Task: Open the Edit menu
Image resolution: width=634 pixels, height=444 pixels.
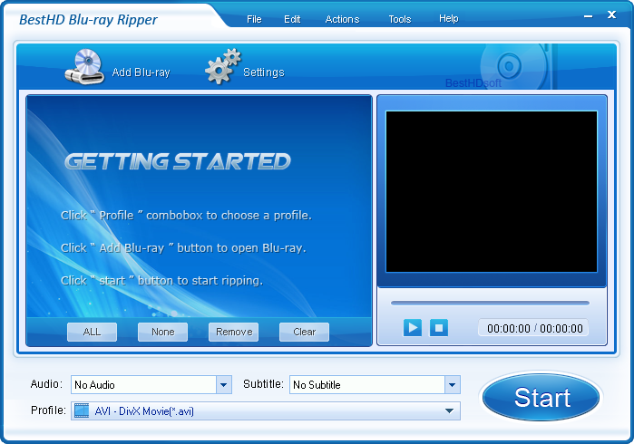Action: pos(292,19)
